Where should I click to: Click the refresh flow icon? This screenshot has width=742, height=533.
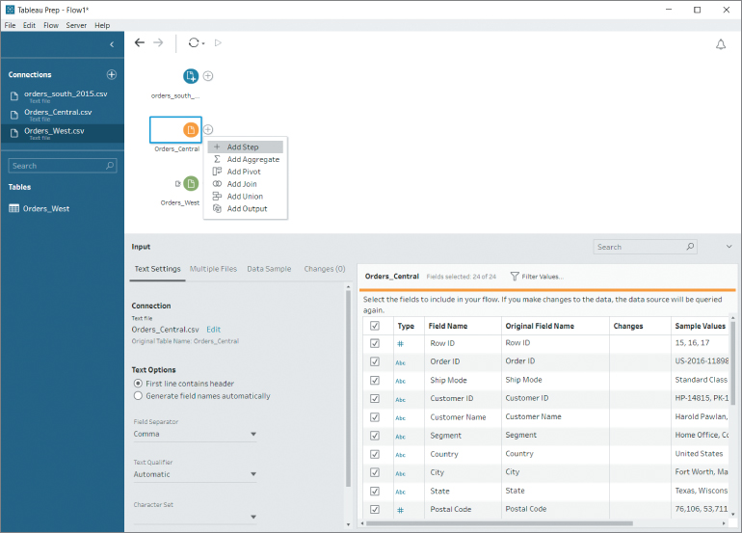(x=193, y=43)
